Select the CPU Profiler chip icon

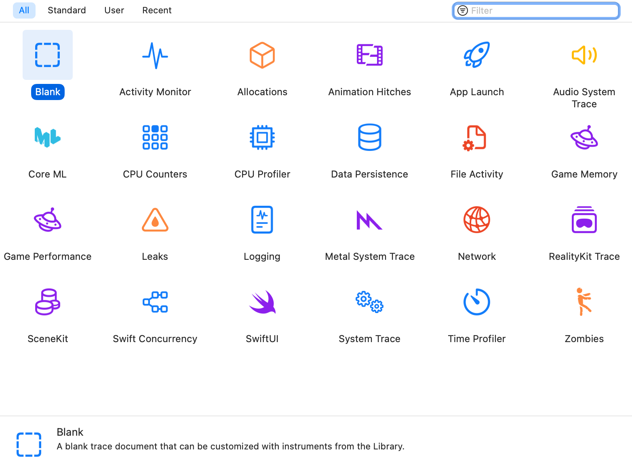[262, 137]
